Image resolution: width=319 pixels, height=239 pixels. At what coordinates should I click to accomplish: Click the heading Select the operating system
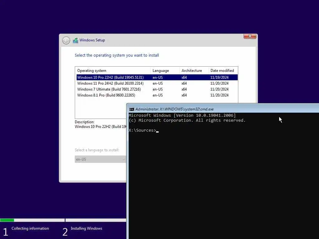click(x=117, y=55)
